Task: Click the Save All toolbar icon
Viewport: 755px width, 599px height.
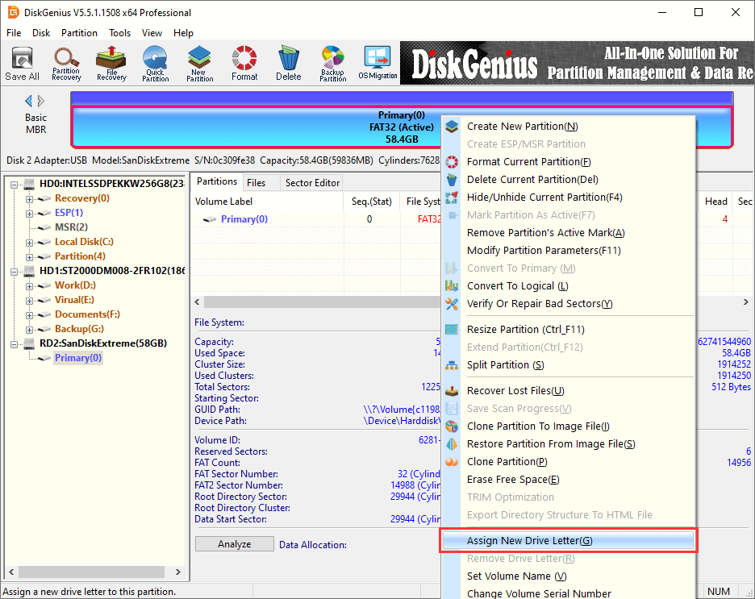Action: 22,63
